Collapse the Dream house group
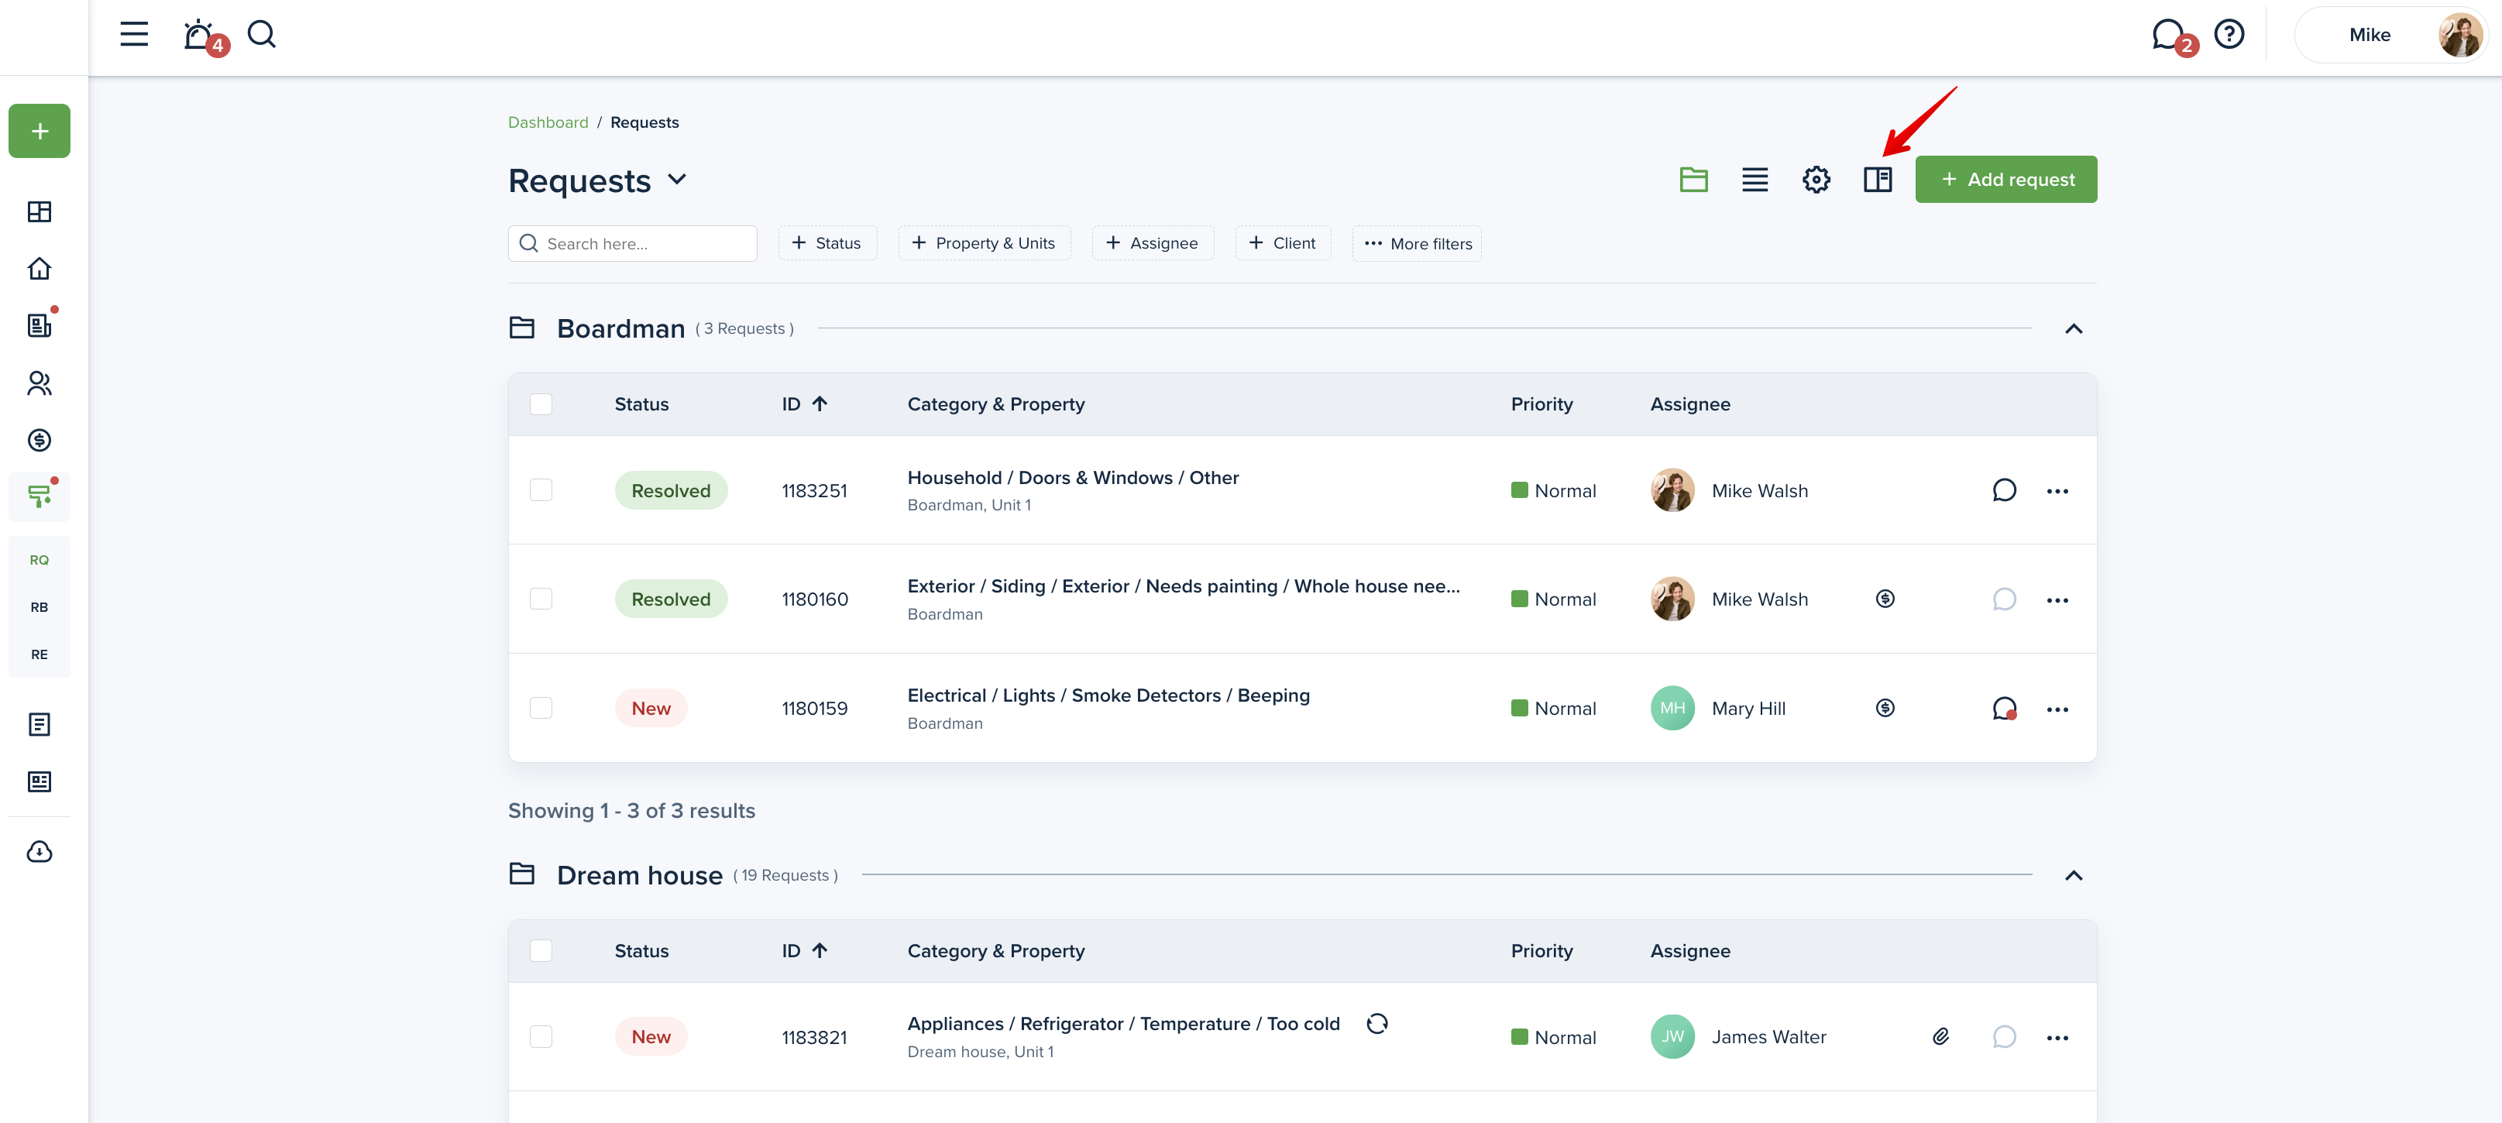The height and width of the screenshot is (1123, 2502). (2073, 875)
